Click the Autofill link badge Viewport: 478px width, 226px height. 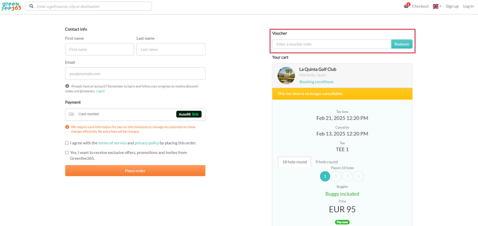point(189,114)
